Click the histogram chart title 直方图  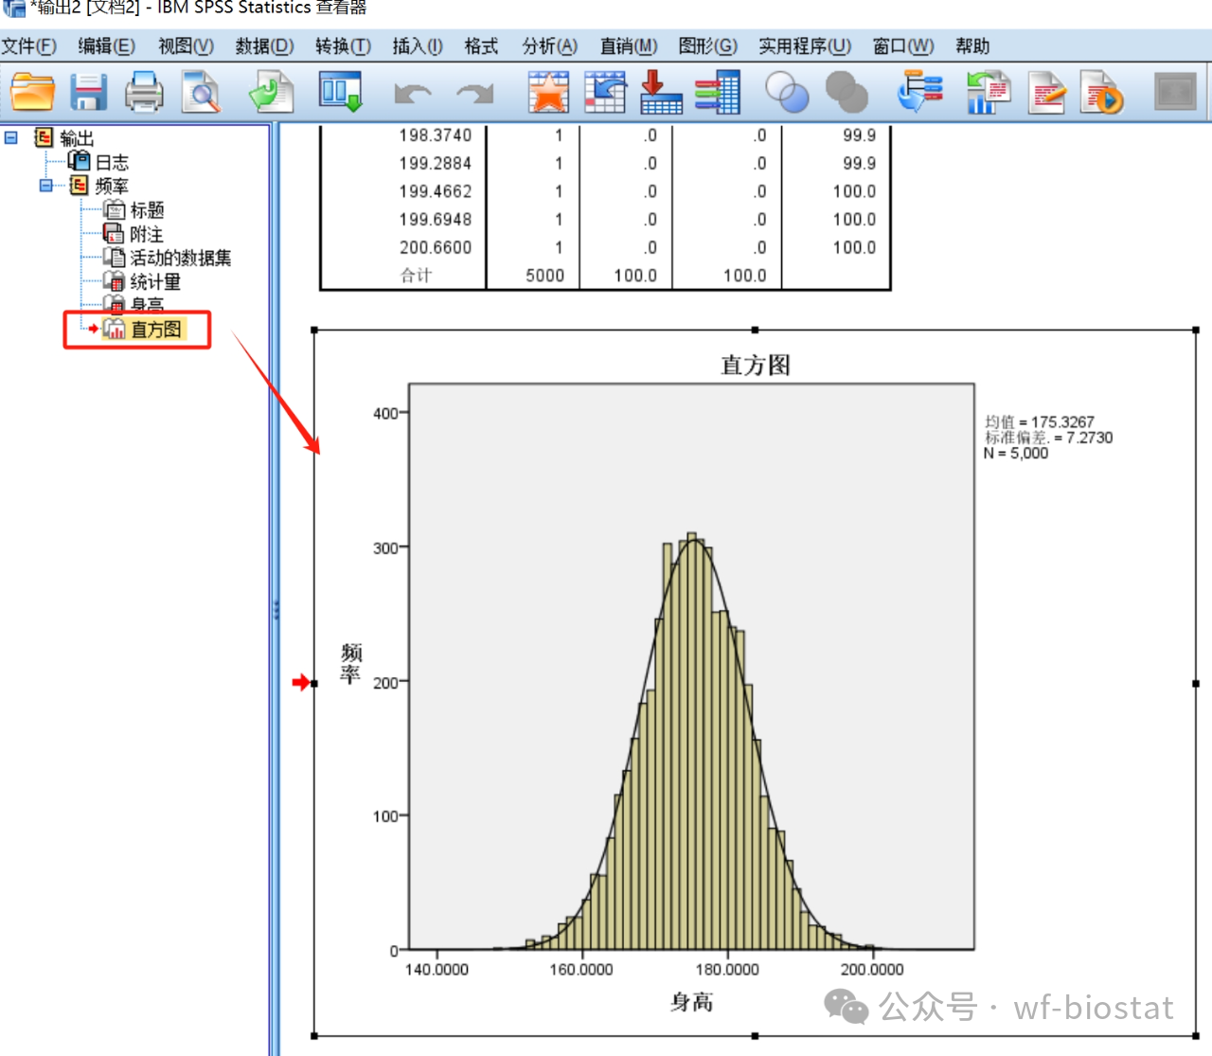(x=755, y=366)
